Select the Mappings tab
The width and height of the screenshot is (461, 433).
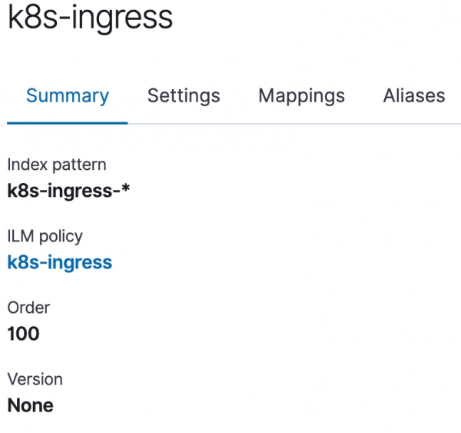click(301, 96)
